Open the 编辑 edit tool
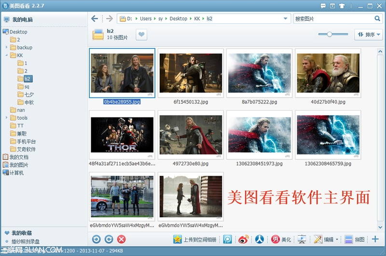386x256 pixels. [x=324, y=239]
